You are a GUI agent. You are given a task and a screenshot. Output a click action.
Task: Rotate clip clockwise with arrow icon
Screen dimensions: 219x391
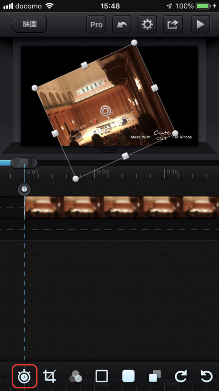(181, 376)
